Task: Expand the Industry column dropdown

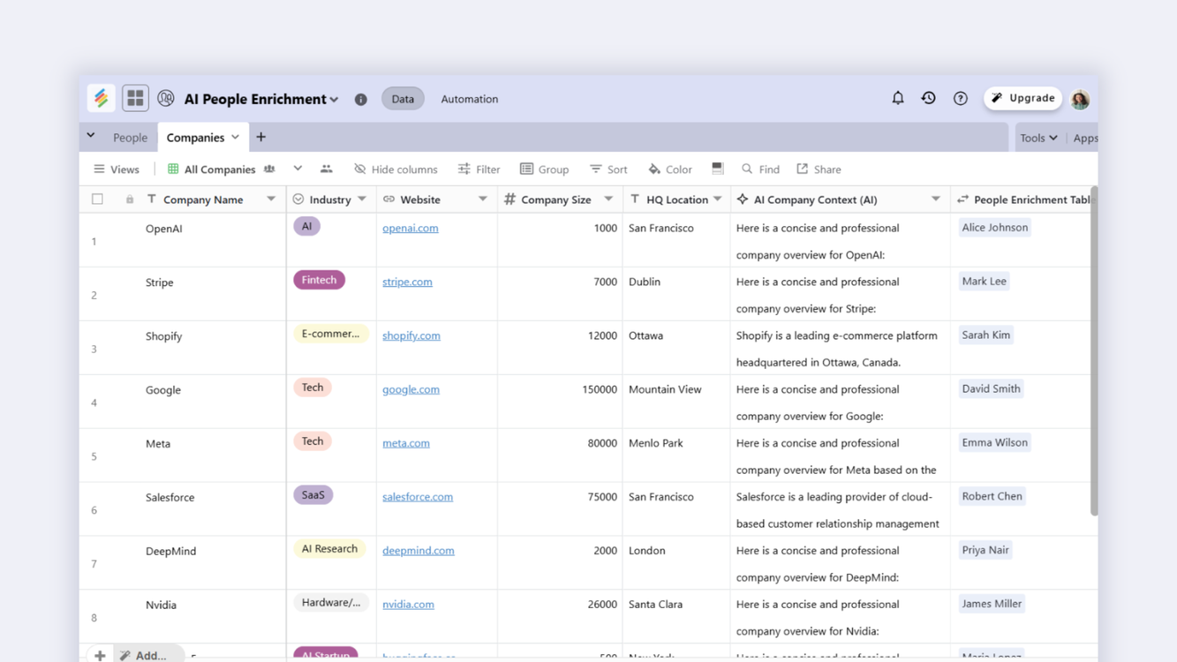Action: [362, 199]
